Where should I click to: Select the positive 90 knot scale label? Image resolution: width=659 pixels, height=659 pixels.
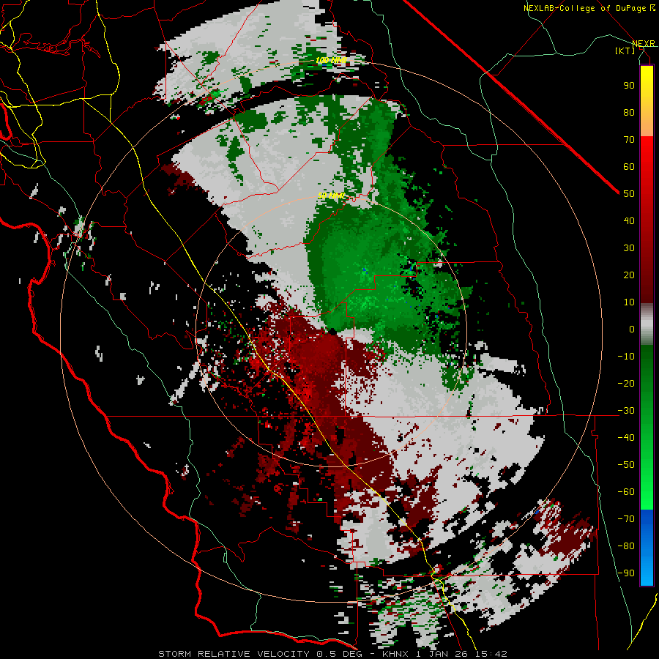[x=629, y=86]
